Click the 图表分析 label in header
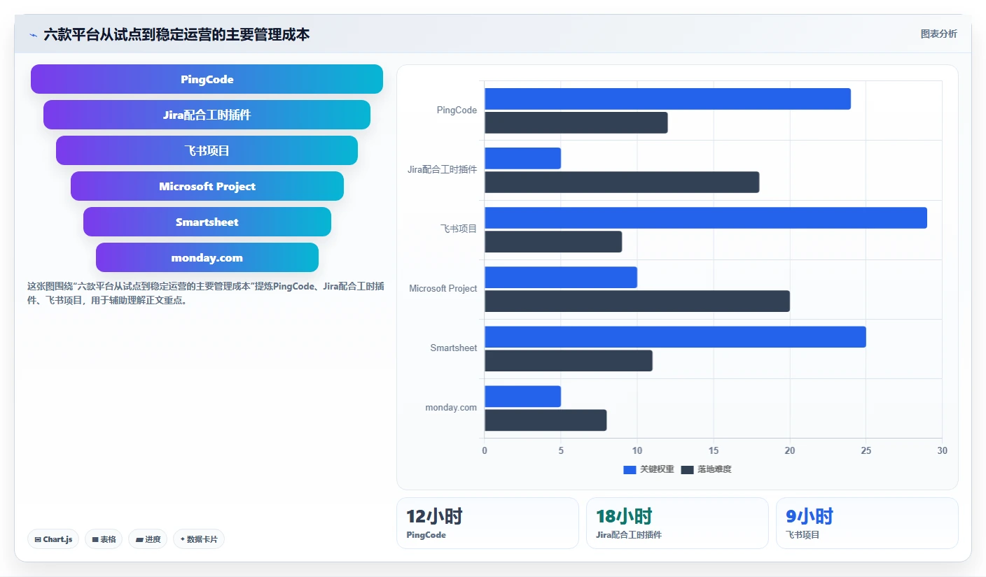The height and width of the screenshot is (577, 986). tap(938, 34)
